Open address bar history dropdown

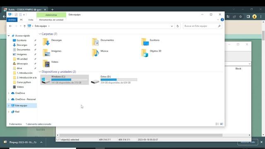point(172,26)
